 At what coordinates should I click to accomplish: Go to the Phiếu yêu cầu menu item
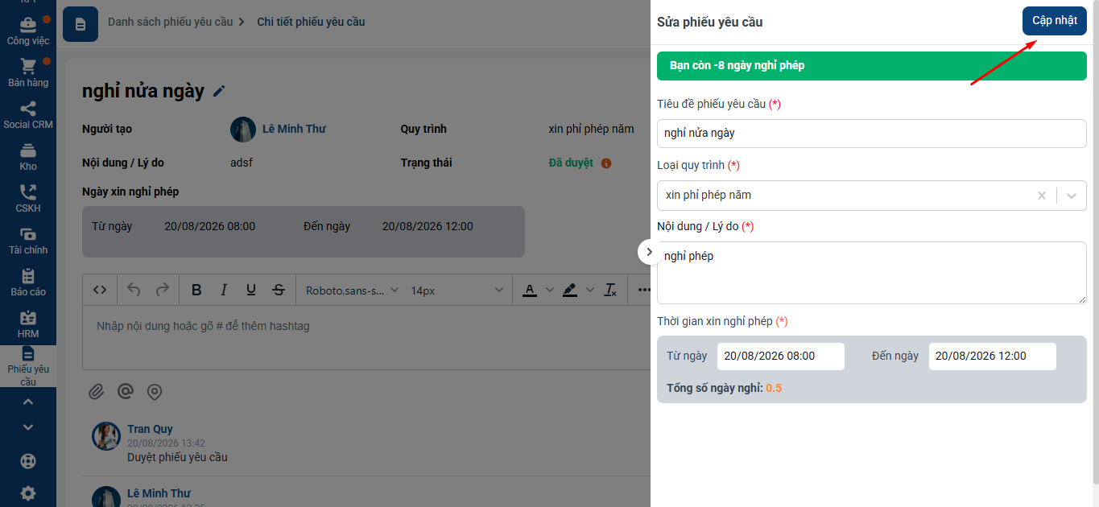click(28, 366)
